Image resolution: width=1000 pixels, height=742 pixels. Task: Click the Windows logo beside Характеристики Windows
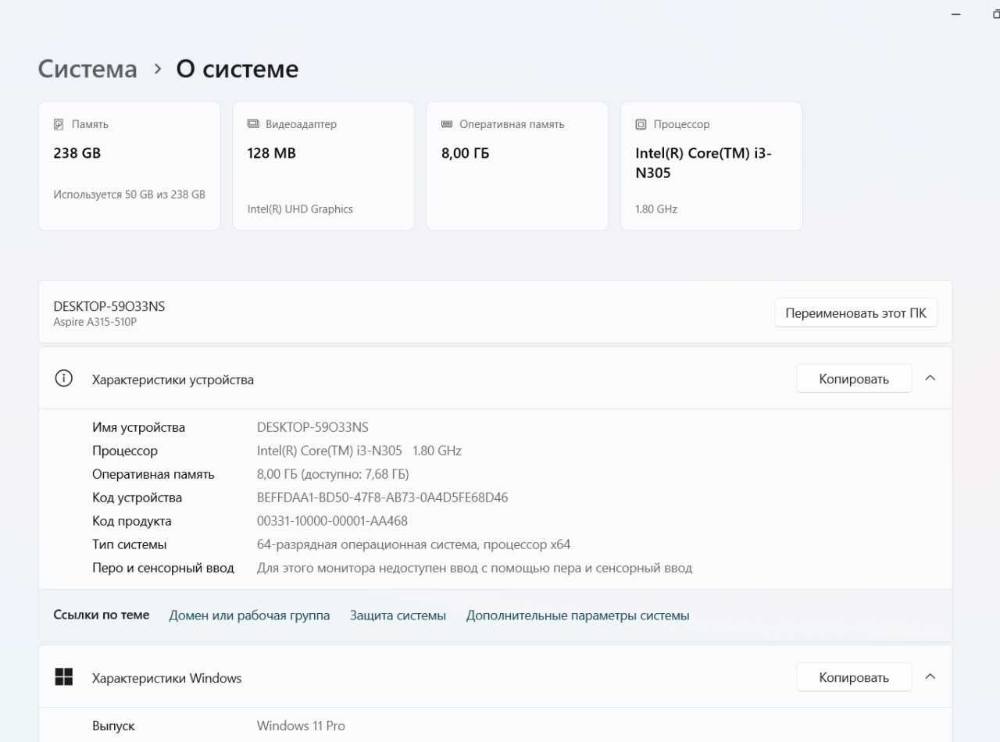pyautogui.click(x=63, y=677)
